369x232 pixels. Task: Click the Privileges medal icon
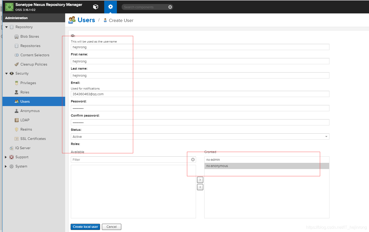(x=17, y=83)
